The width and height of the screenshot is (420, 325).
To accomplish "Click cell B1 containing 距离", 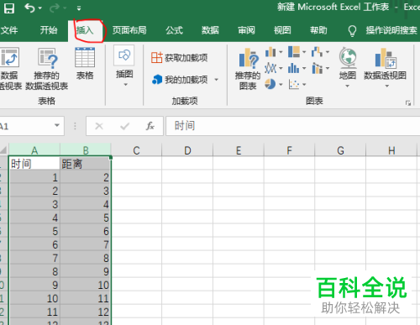I will (x=86, y=164).
